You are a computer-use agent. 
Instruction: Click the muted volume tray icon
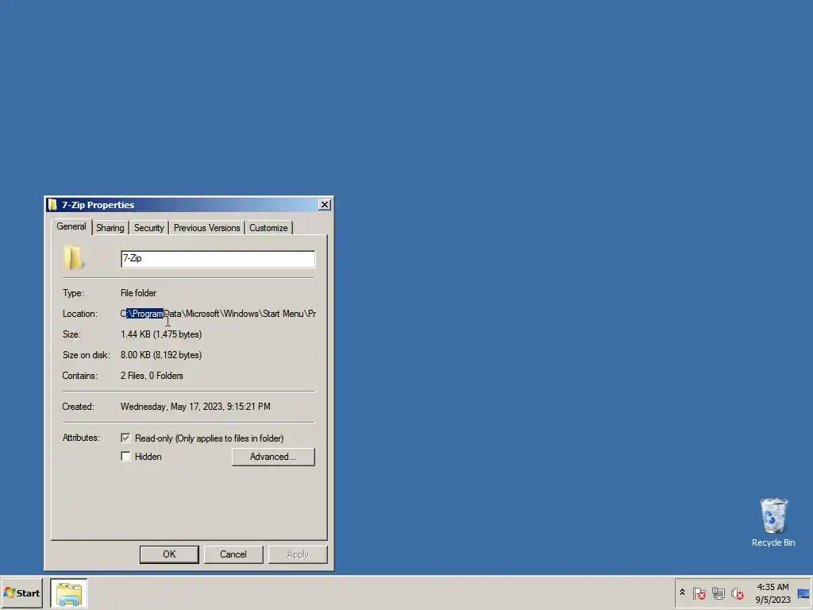pos(738,593)
